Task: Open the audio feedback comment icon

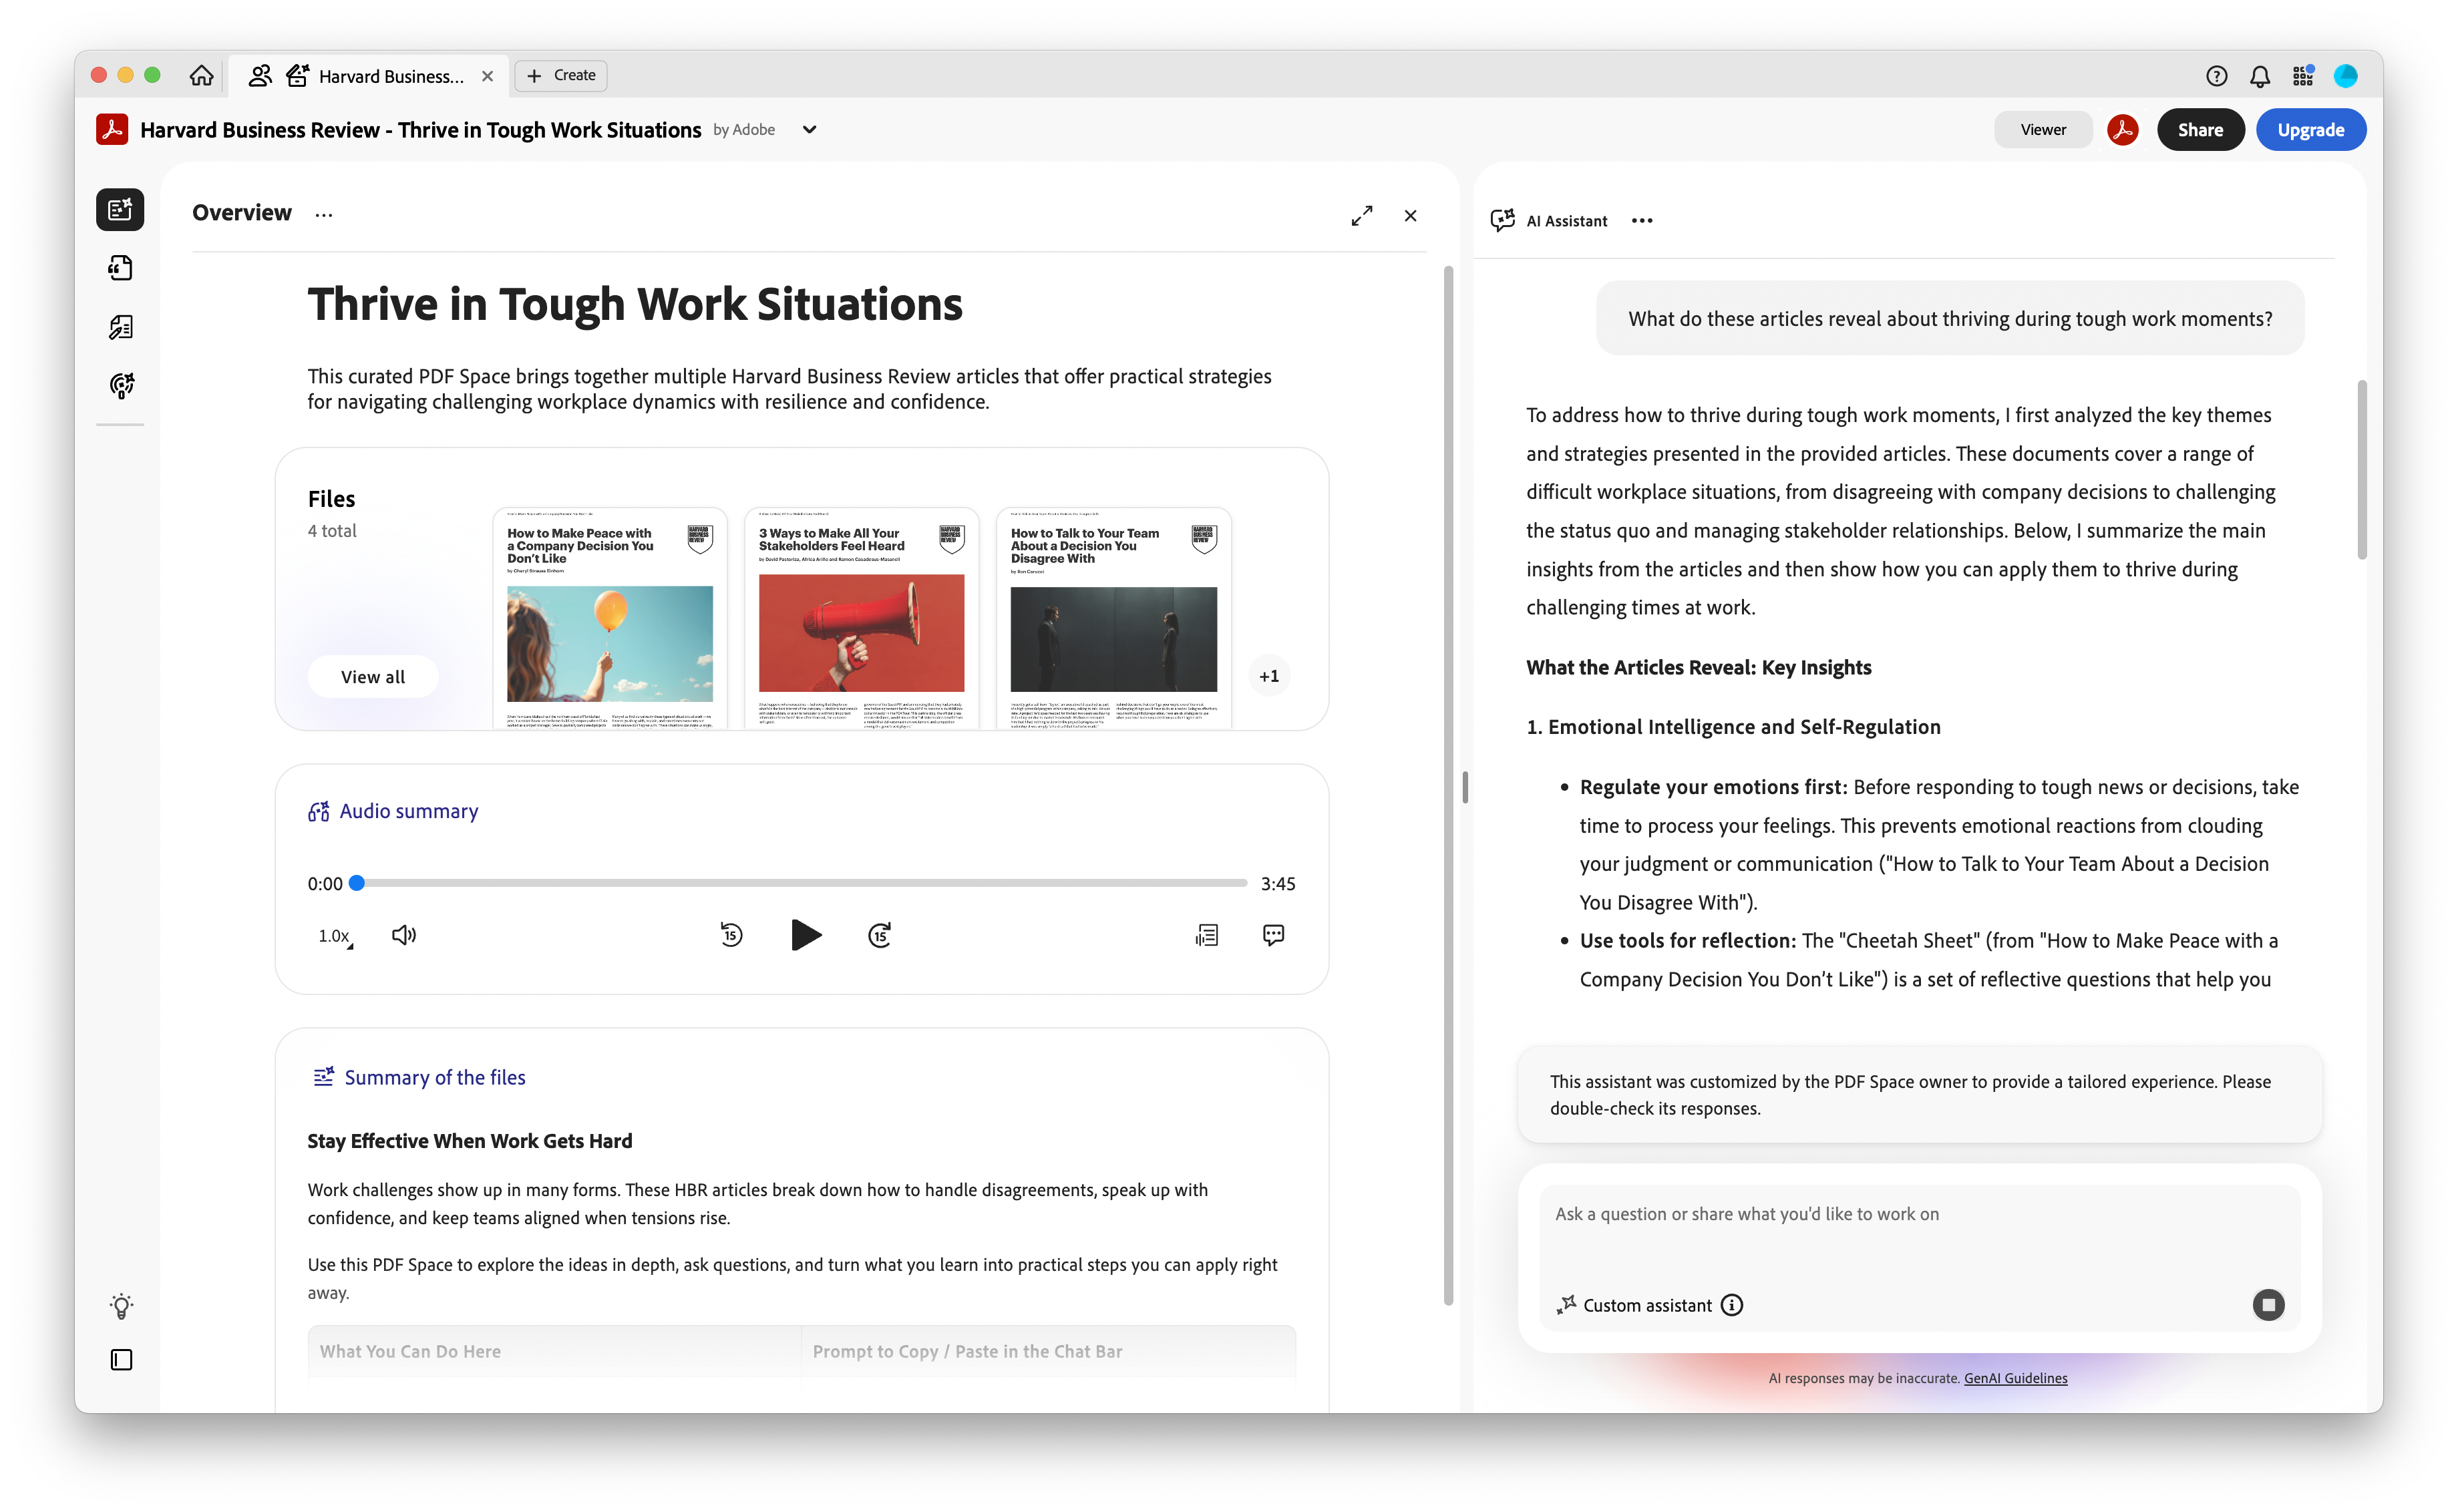Action: [x=1273, y=936]
